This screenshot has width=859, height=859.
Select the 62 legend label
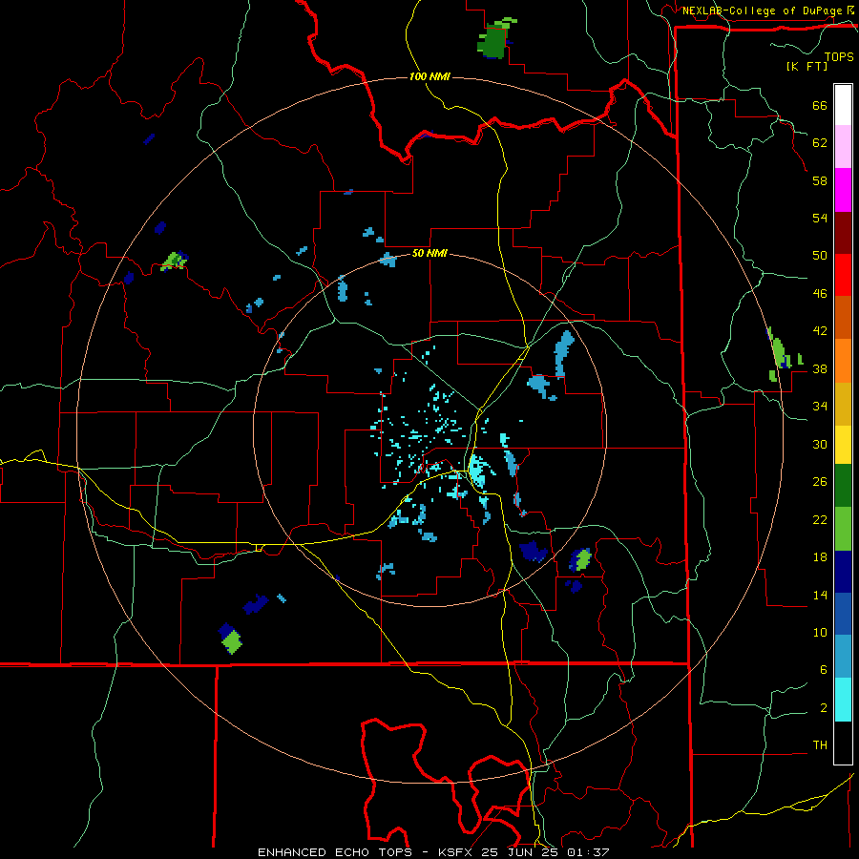coord(820,143)
